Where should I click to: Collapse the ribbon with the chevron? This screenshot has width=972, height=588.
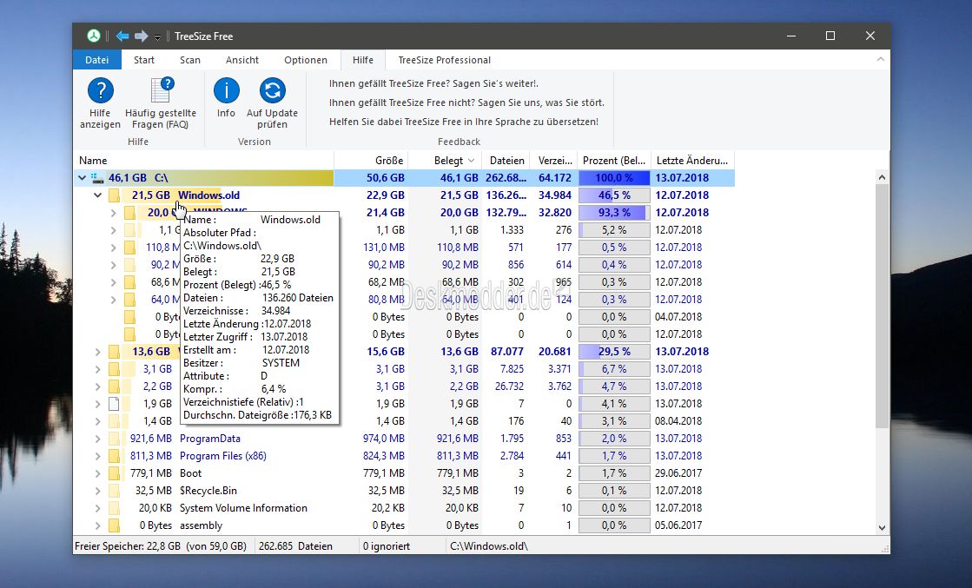tap(880, 59)
